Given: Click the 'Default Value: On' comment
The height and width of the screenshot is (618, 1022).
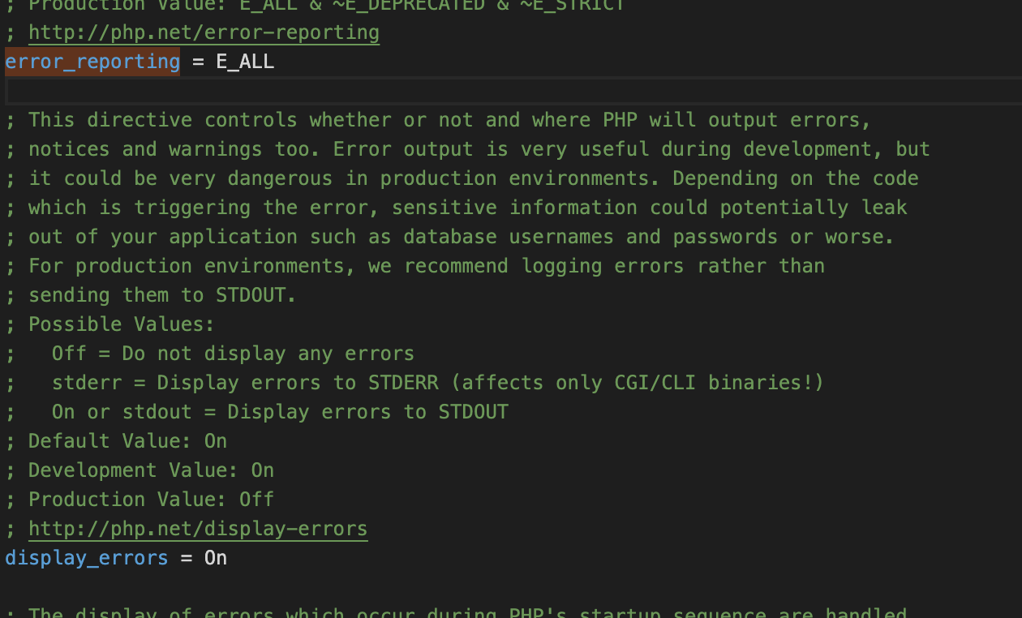Looking at the screenshot, I should coord(116,441).
